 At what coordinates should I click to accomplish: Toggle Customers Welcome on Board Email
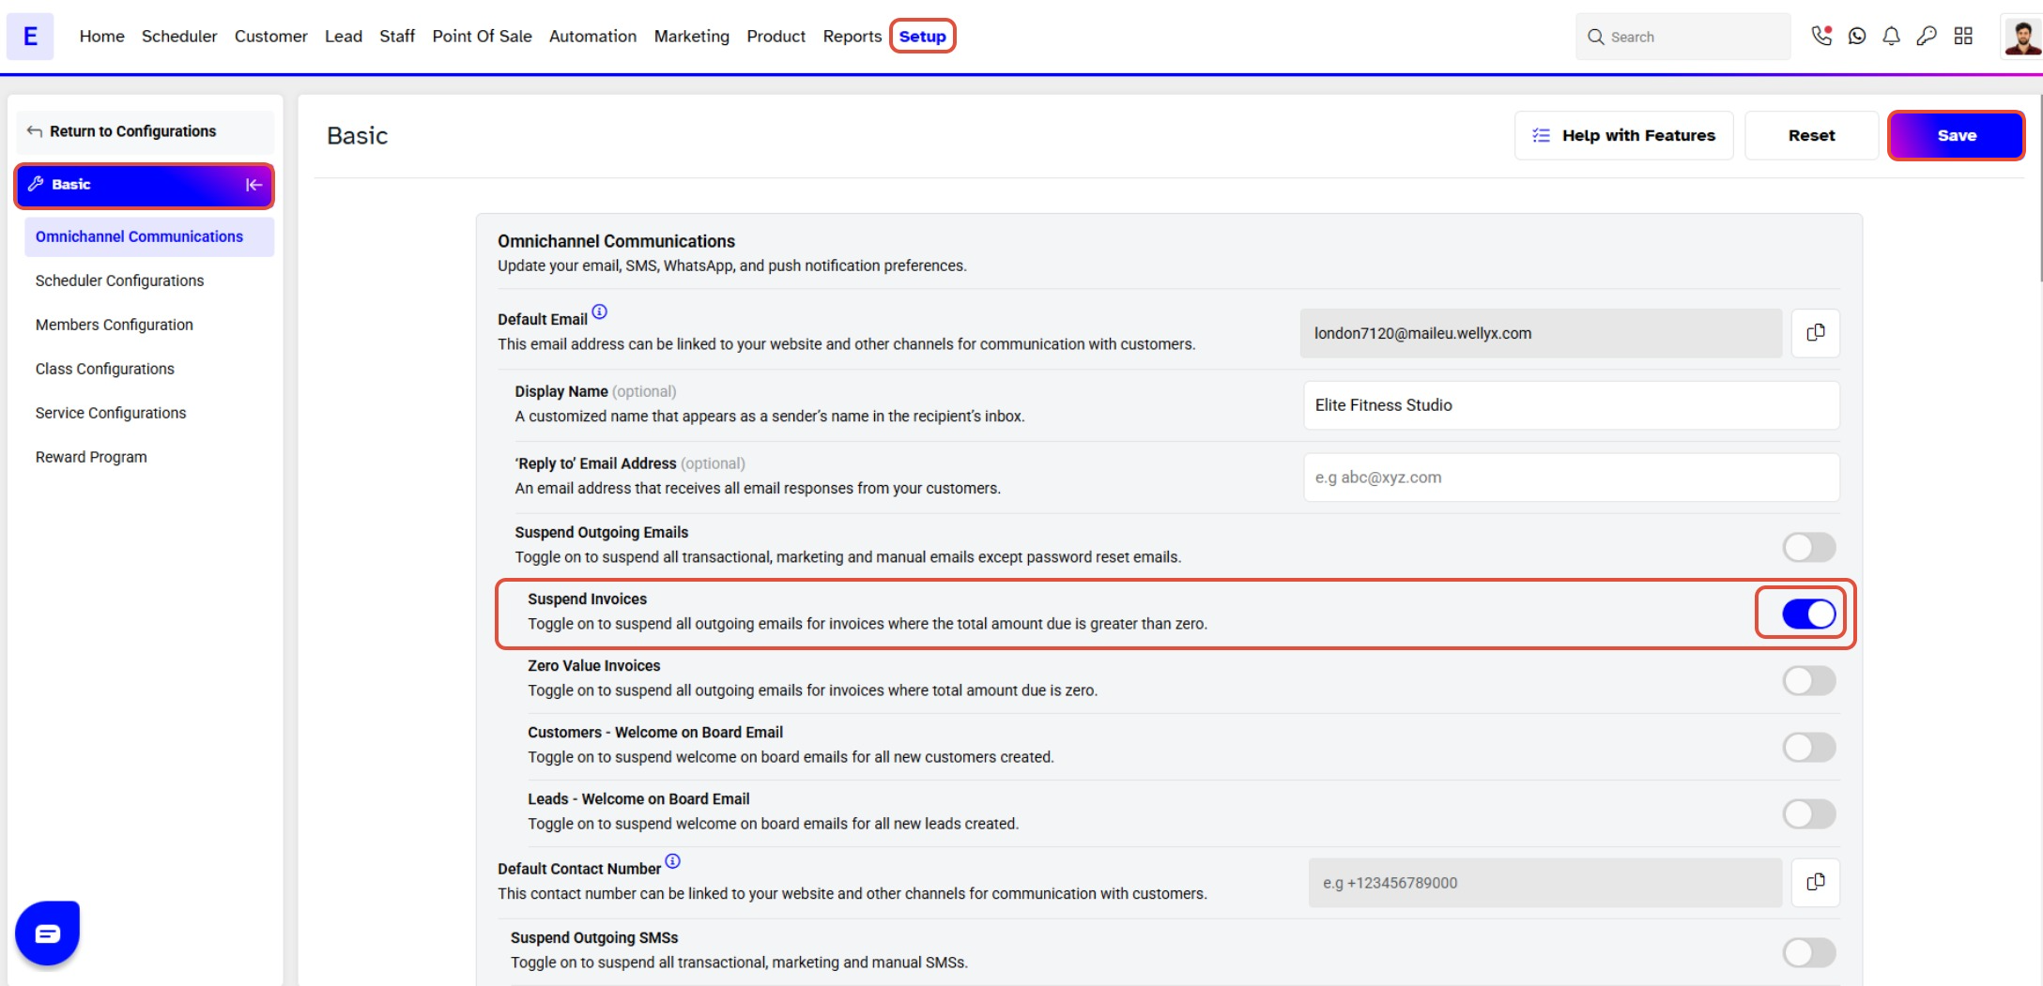point(1809,747)
